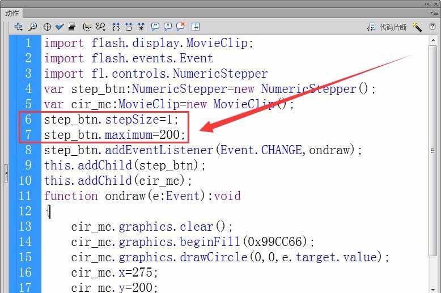Open the Find tool magnifier icon
441x293 pixels.
tap(33, 27)
